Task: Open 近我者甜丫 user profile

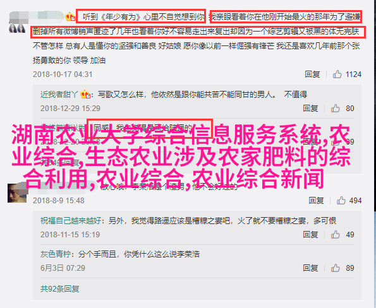Action: (59, 95)
